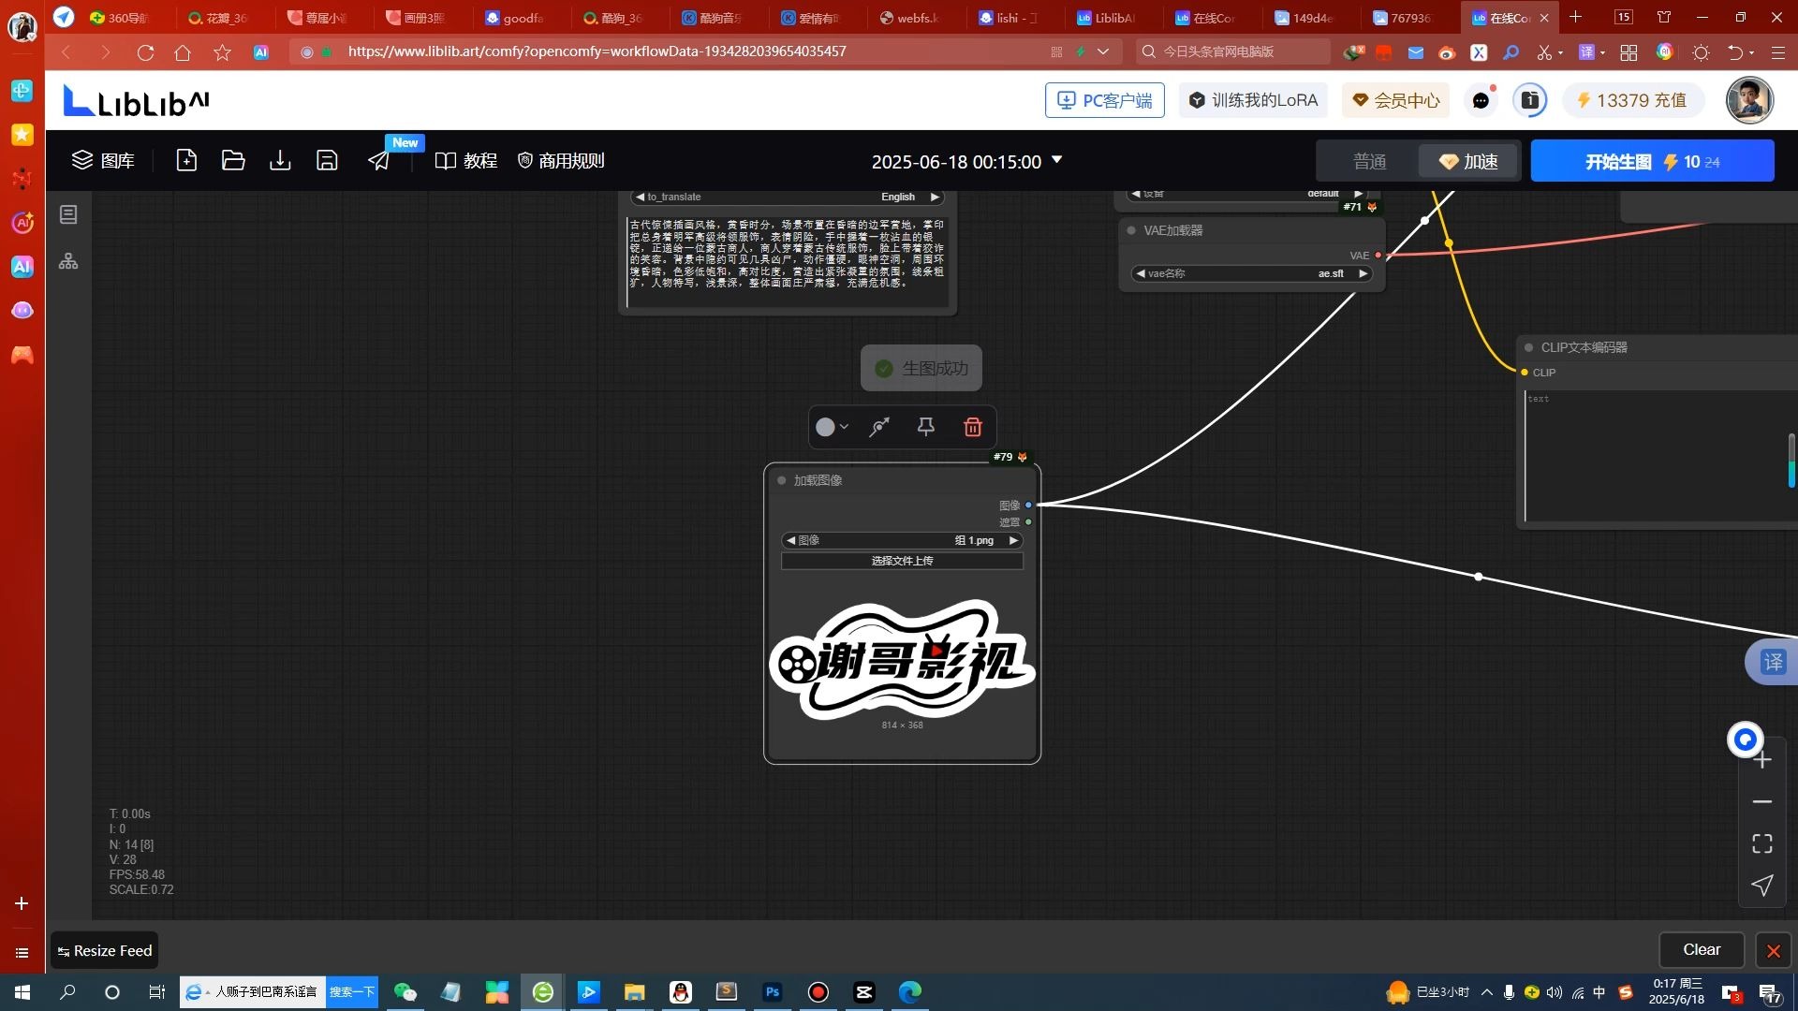Click the blue circular assistant icon

point(1745,740)
